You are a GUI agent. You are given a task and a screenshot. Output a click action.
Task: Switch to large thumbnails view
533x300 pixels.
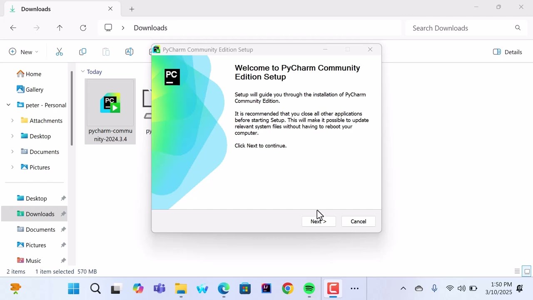coord(527,271)
